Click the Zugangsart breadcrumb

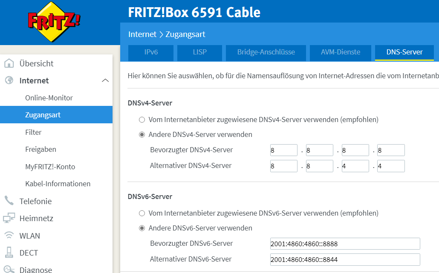185,34
